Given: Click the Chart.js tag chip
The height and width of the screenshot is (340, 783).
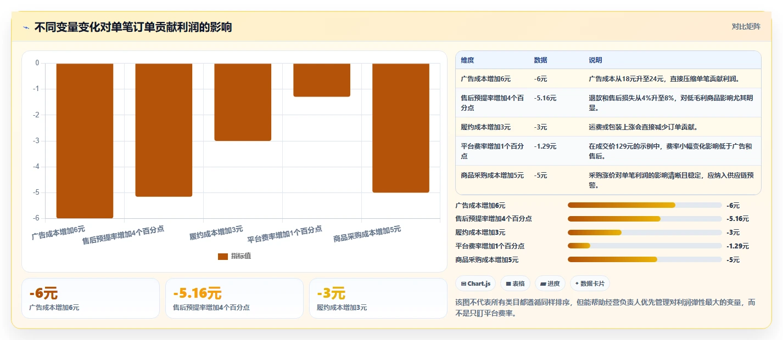Looking at the screenshot, I should click(x=476, y=284).
